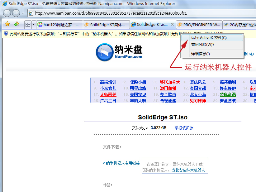
Task: Click the file size 3.022 GB text
Action: (159, 127)
